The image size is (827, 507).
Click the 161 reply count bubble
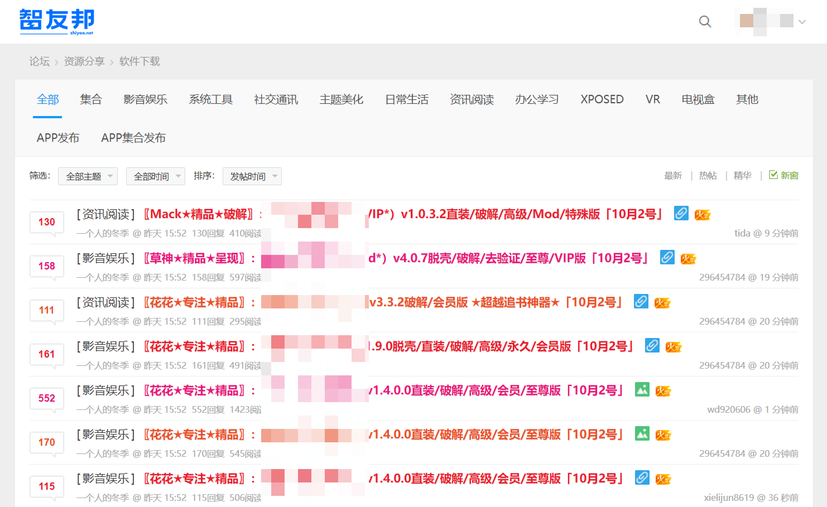[47, 354]
